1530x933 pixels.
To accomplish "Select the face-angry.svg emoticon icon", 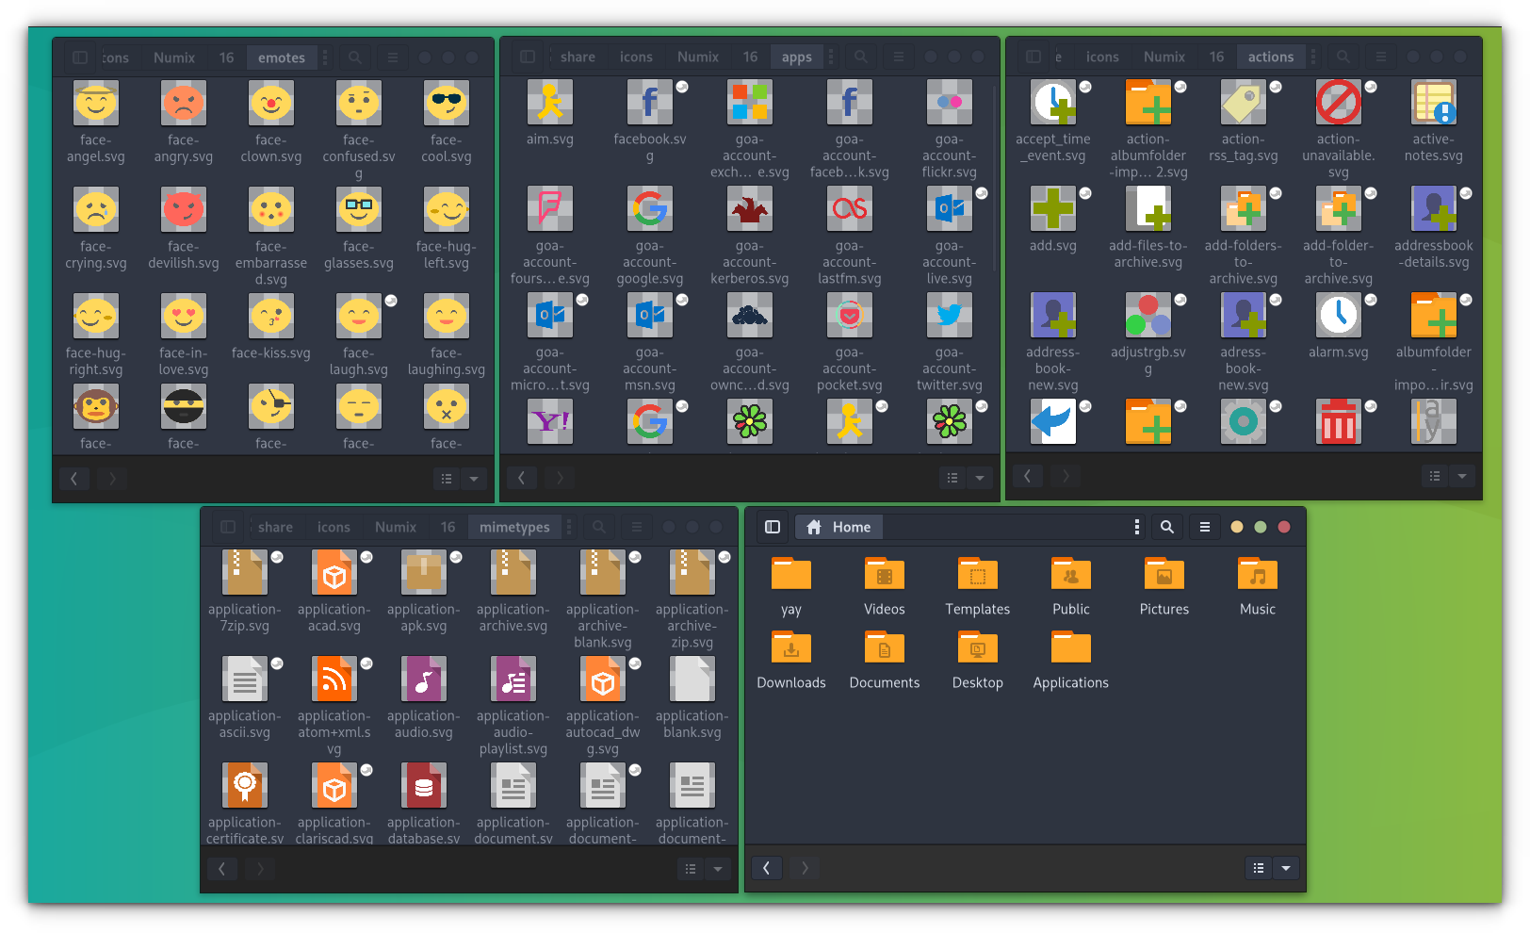I will pyautogui.click(x=184, y=103).
